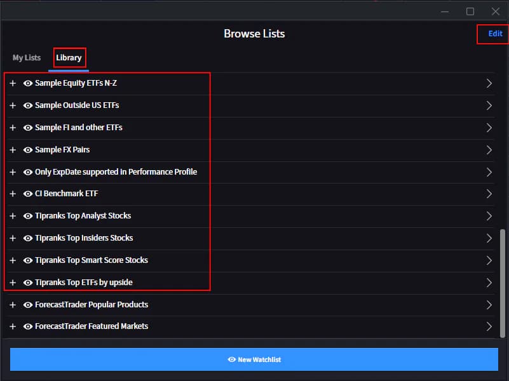Expand Sample Equity ETFs N-Z chevron
Viewport: 509px width, 381px height.
pos(489,83)
